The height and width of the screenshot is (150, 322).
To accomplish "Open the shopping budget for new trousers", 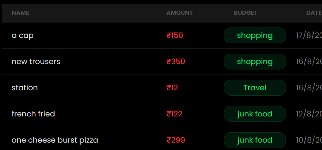I will [255, 61].
